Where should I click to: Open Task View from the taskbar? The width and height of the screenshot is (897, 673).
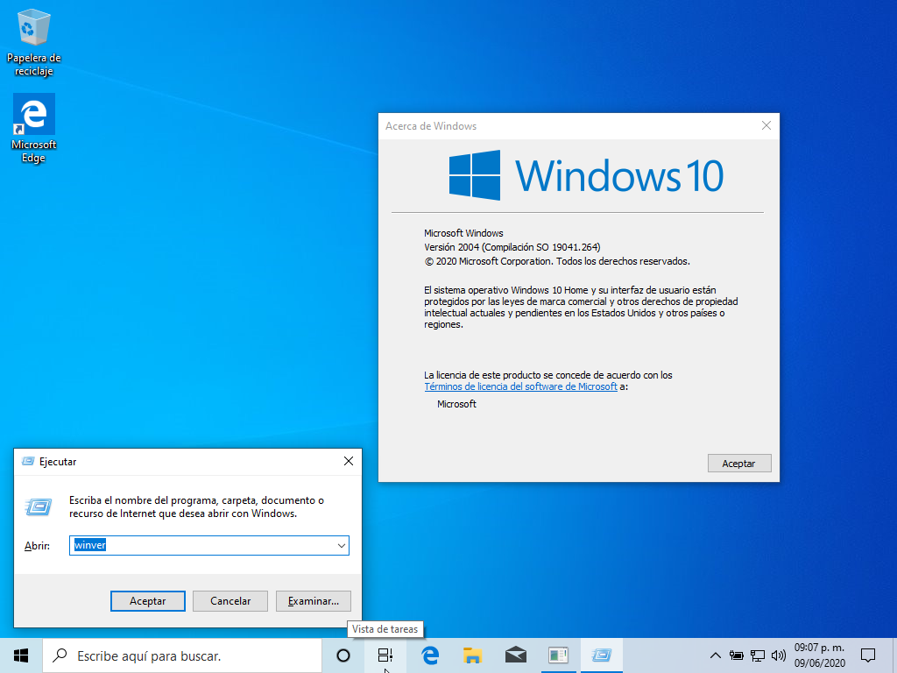[385, 655]
